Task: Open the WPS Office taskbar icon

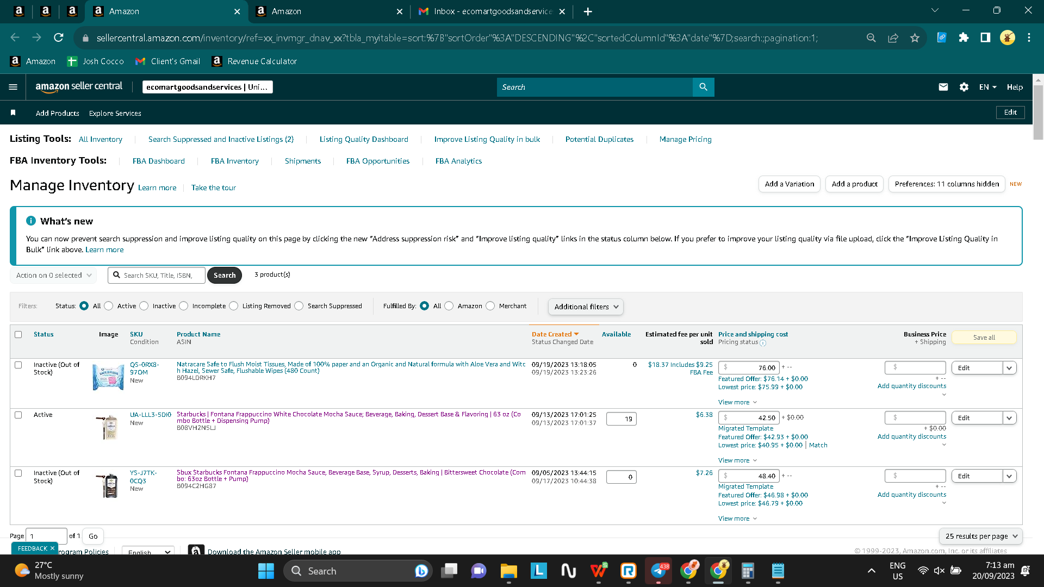Action: tap(599, 571)
